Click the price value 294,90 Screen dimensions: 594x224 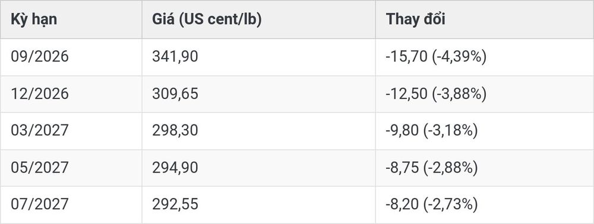click(175, 167)
